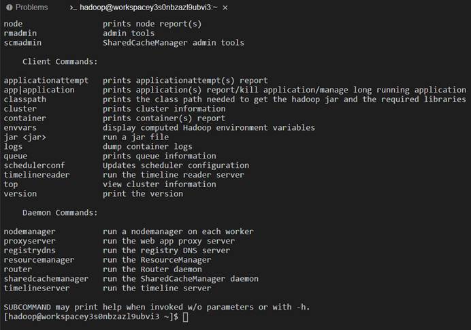
Task: Click the 'envvars' command name
Action: click(x=20, y=128)
